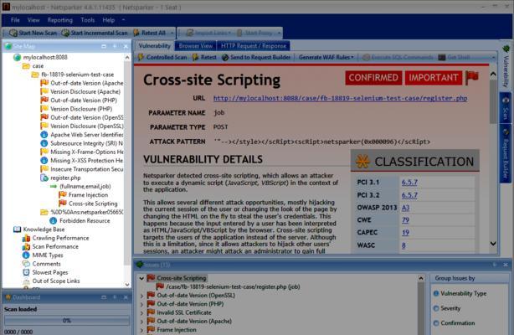Open the File menu

(15, 20)
